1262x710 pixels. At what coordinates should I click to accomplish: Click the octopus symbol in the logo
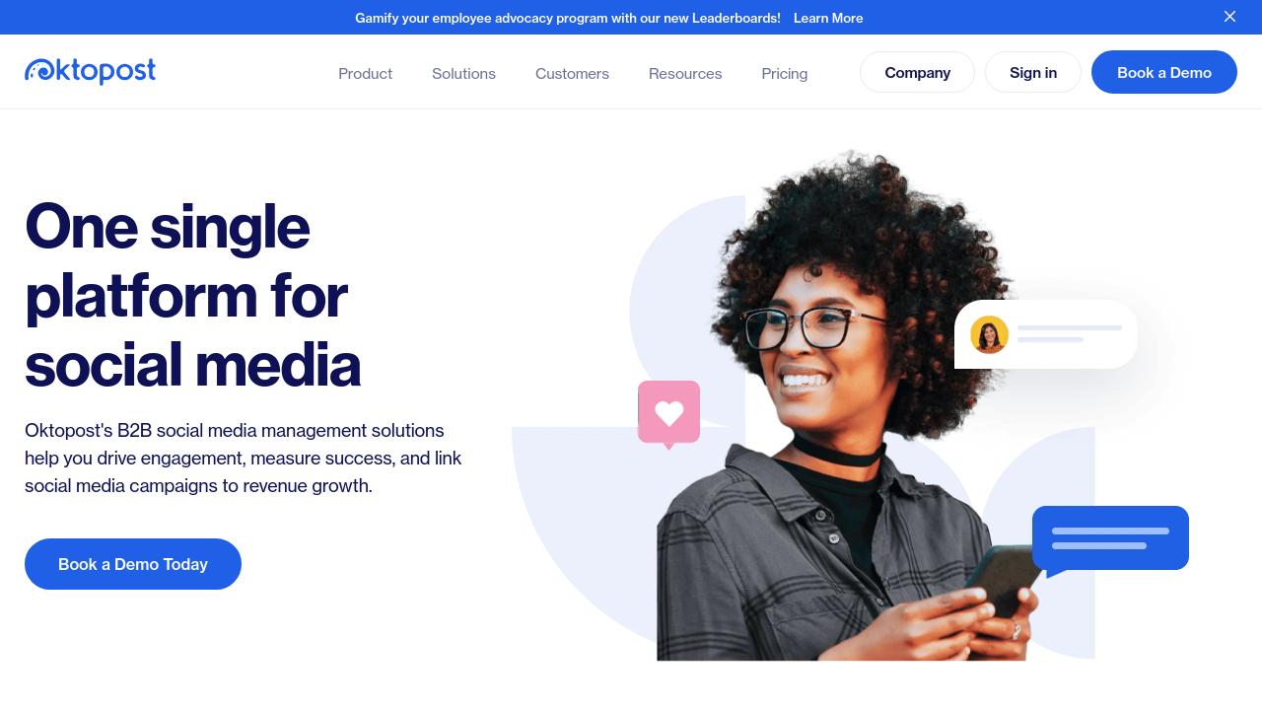point(40,71)
